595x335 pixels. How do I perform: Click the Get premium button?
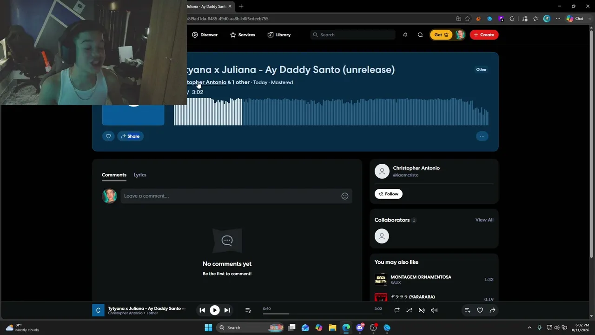441,35
